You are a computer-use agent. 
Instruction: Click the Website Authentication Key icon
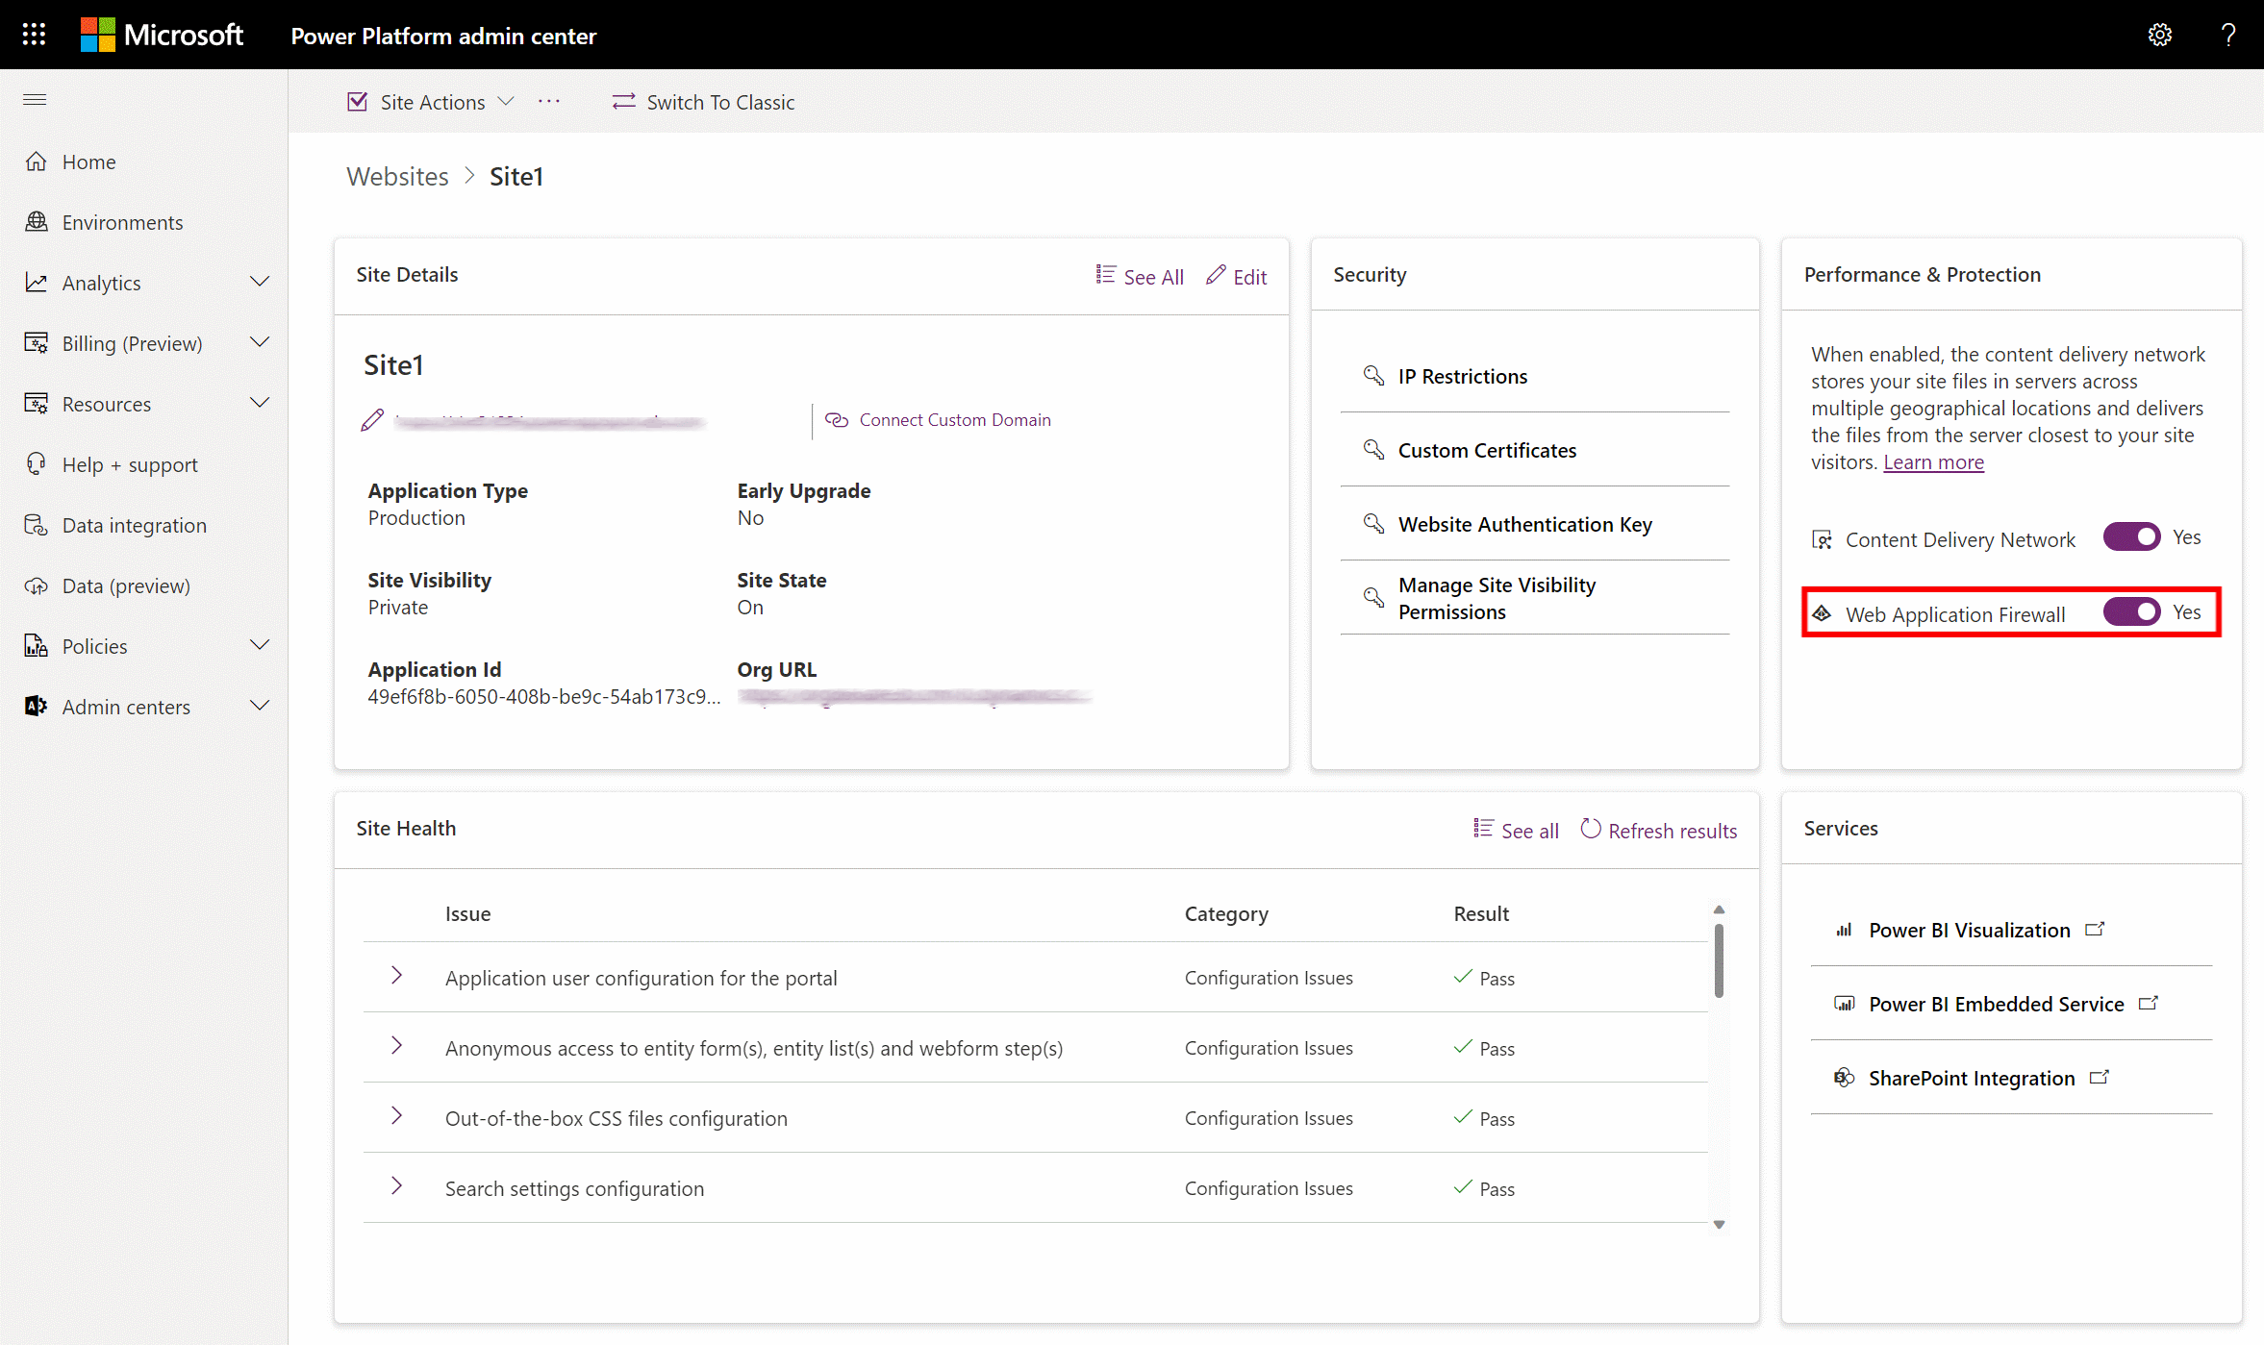[x=1372, y=524]
